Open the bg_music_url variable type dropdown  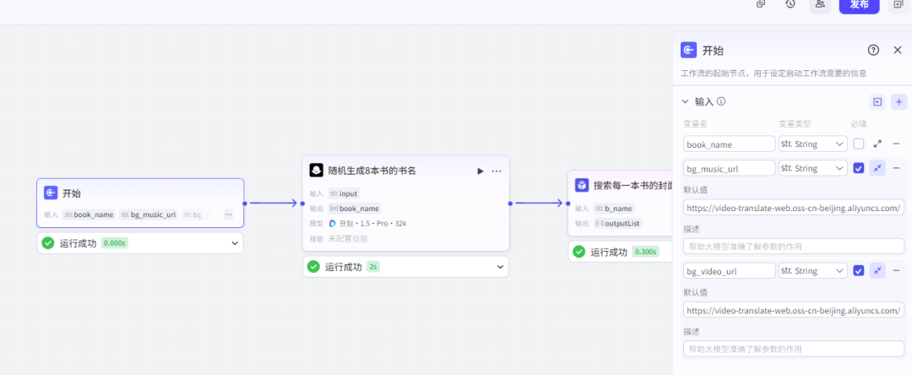pyautogui.click(x=813, y=168)
